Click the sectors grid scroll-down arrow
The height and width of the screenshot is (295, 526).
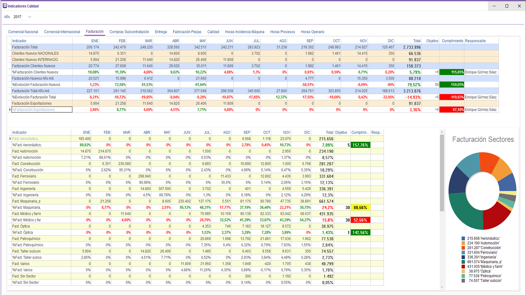(x=442, y=287)
